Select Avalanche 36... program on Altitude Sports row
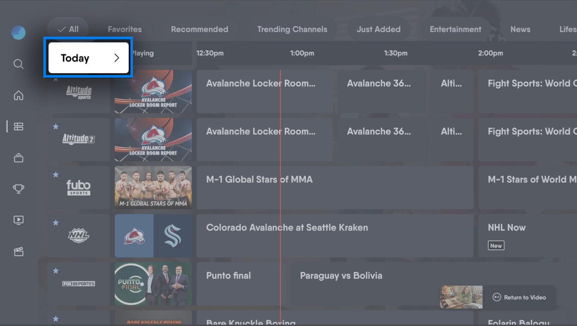This screenshot has width=577, height=326. coord(382,91)
